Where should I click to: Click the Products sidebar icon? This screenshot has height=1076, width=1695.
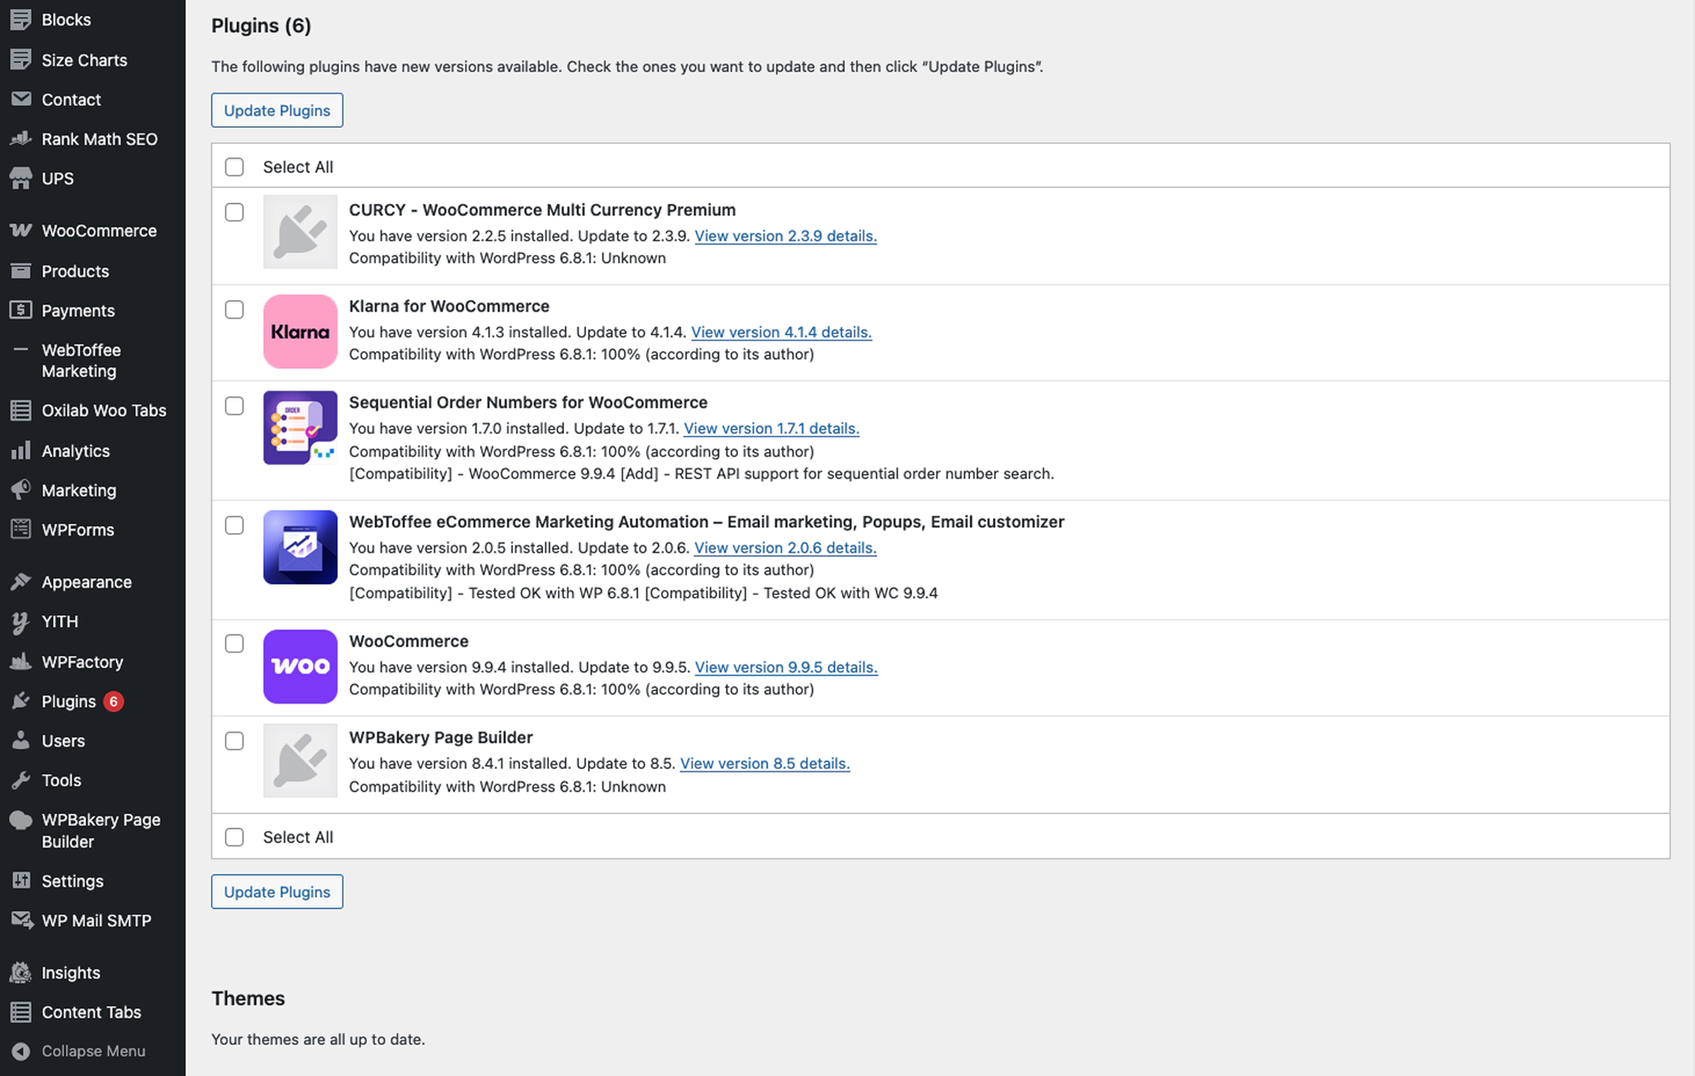tap(20, 271)
